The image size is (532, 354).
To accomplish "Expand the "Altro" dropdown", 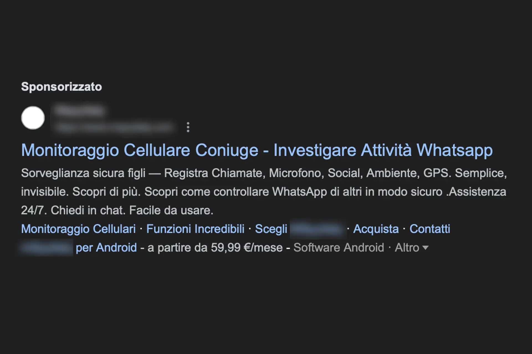I will pyautogui.click(x=411, y=248).
